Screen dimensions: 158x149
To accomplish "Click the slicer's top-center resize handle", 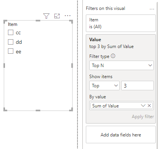I will pyautogui.click(x=38, y=21).
